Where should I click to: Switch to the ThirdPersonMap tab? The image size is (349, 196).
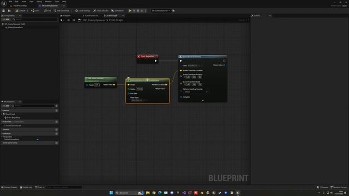pyautogui.click(x=20, y=6)
